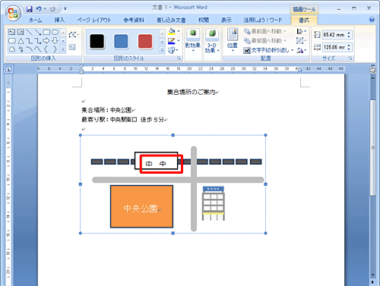The width and height of the screenshot is (380, 286).
Task: Select the 書式 drawing tools tab
Action: point(304,20)
